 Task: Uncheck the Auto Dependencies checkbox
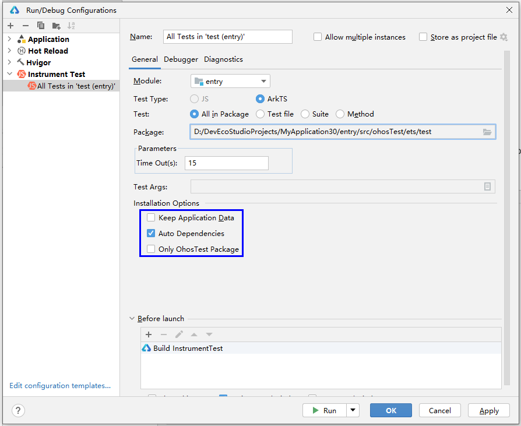click(152, 234)
